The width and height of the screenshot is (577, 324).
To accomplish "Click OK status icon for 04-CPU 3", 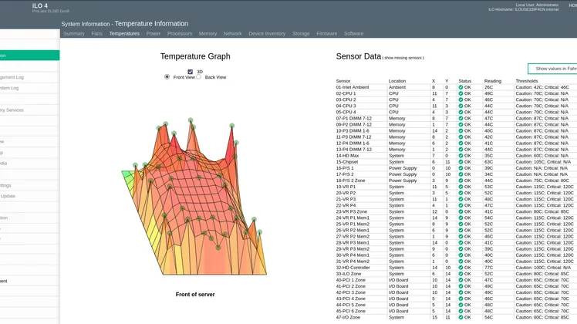I will click(x=461, y=106).
